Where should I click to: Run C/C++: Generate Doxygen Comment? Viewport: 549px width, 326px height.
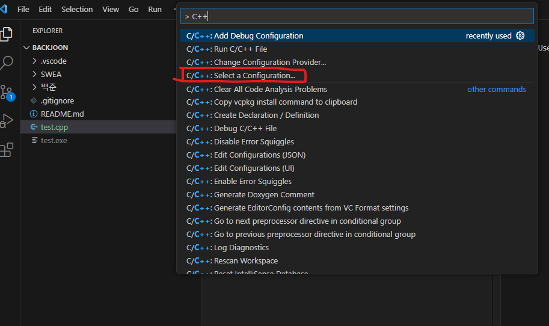point(357,195)
